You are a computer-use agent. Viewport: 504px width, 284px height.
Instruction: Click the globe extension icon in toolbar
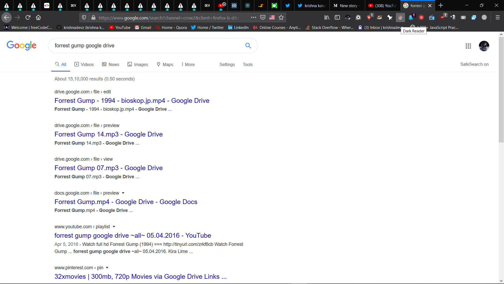484,18
